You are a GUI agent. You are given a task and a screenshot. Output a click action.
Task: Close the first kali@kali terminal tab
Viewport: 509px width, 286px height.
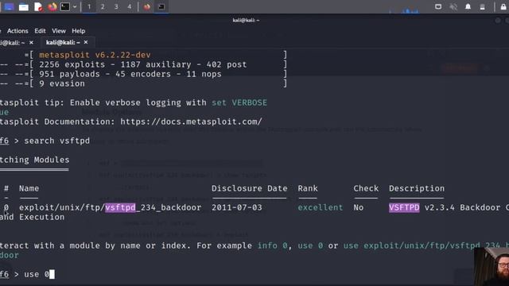[31, 42]
